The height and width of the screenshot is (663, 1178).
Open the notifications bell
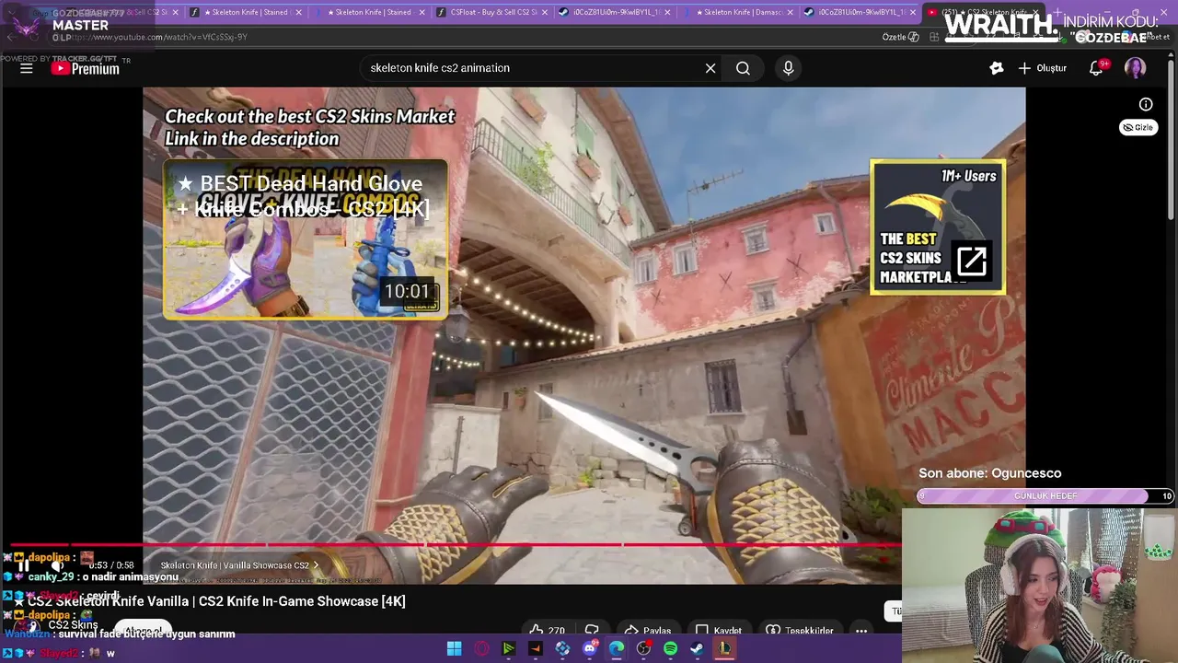point(1096,68)
